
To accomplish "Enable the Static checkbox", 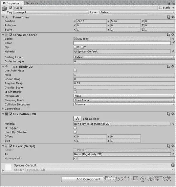I will [161, 8].
